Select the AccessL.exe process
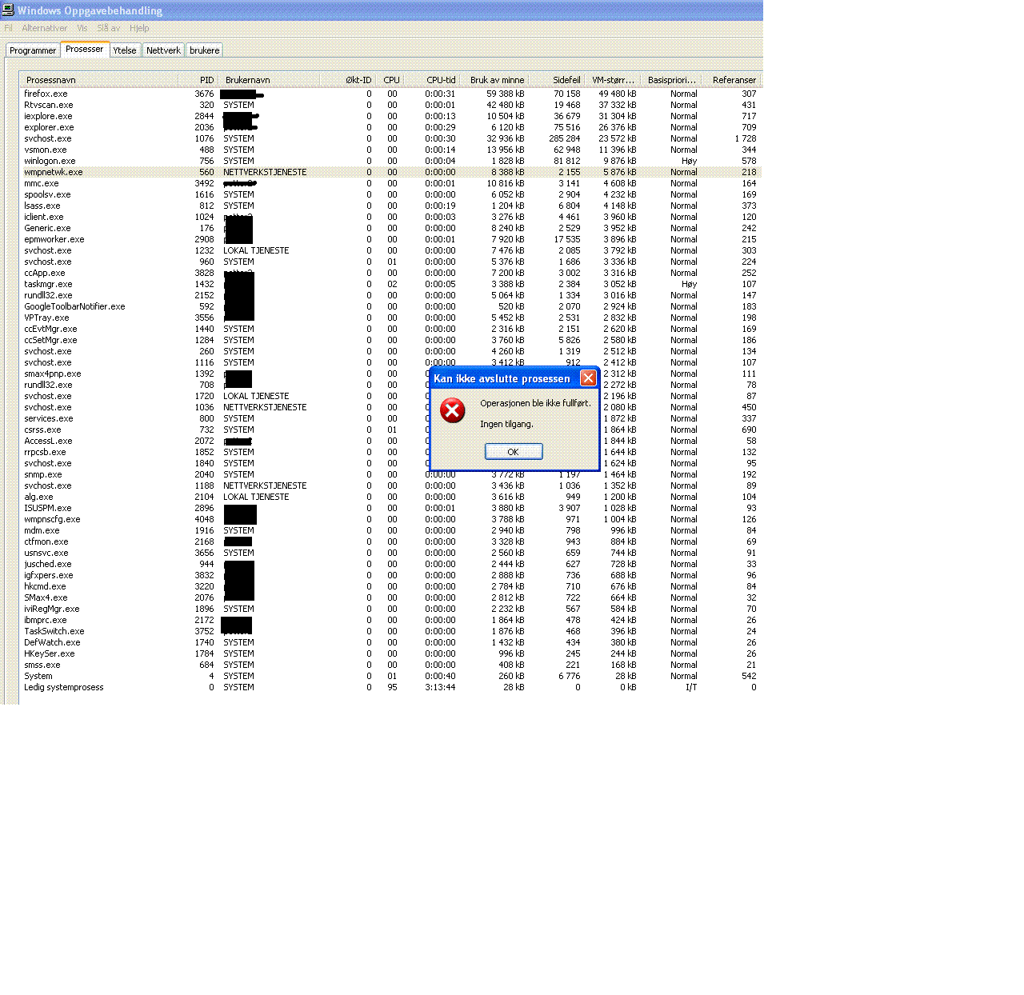 (x=390, y=441)
